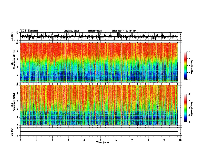Click the "4" kHz tick on ch.1 spectrogram
This screenshot has height=157, width=203.
tap(18, 67)
